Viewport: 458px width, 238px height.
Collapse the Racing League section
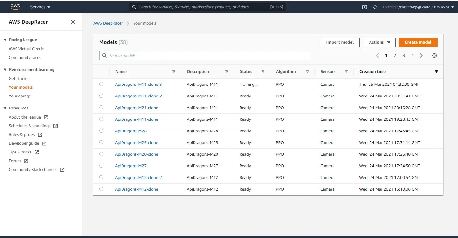[5, 40]
